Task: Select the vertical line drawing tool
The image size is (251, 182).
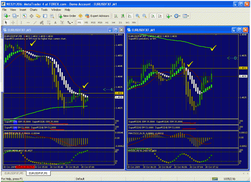Action: click(21, 23)
